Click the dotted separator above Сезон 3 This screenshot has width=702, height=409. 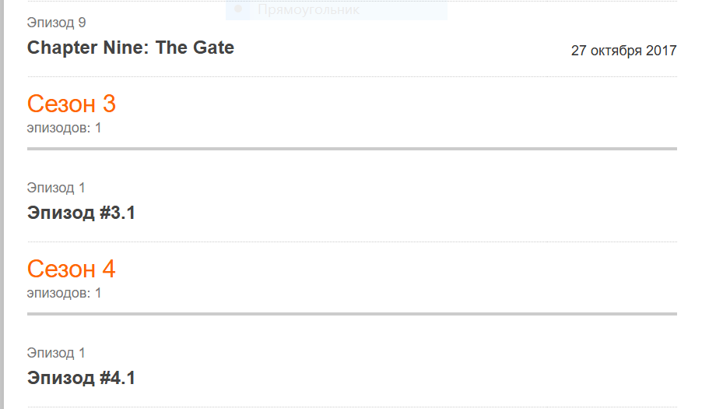click(x=352, y=76)
